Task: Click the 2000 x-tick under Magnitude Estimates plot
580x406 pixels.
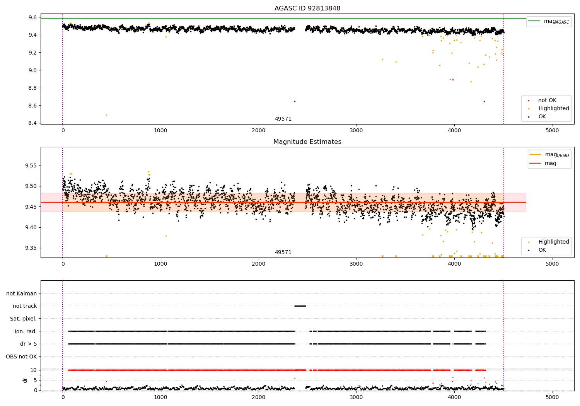Action: coord(259,264)
